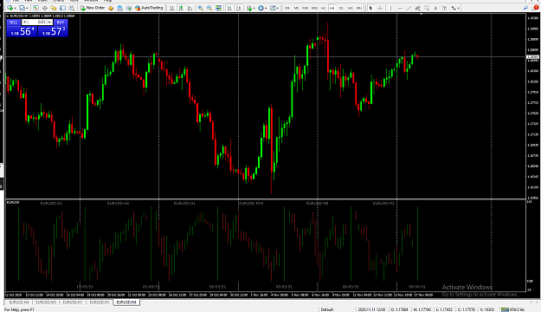
Task: Open the red notification alert icon
Action: [x=537, y=8]
